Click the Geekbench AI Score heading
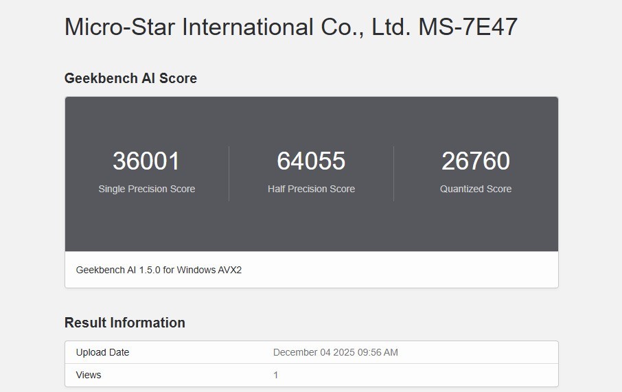 tap(130, 78)
